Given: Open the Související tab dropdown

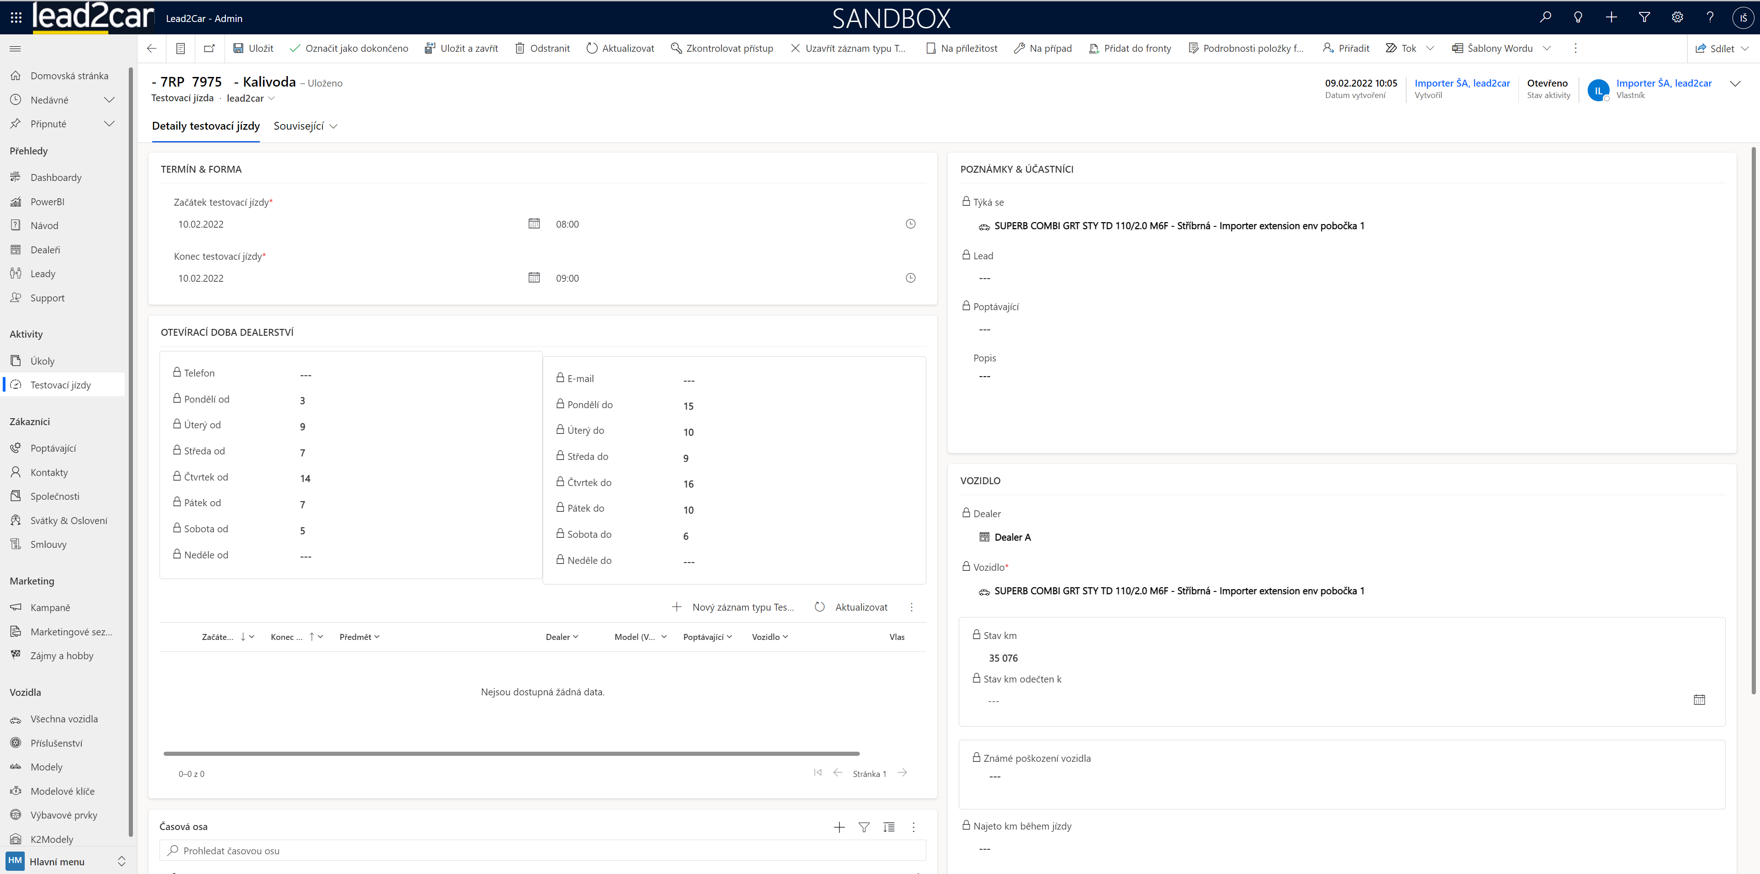Looking at the screenshot, I should tap(305, 126).
